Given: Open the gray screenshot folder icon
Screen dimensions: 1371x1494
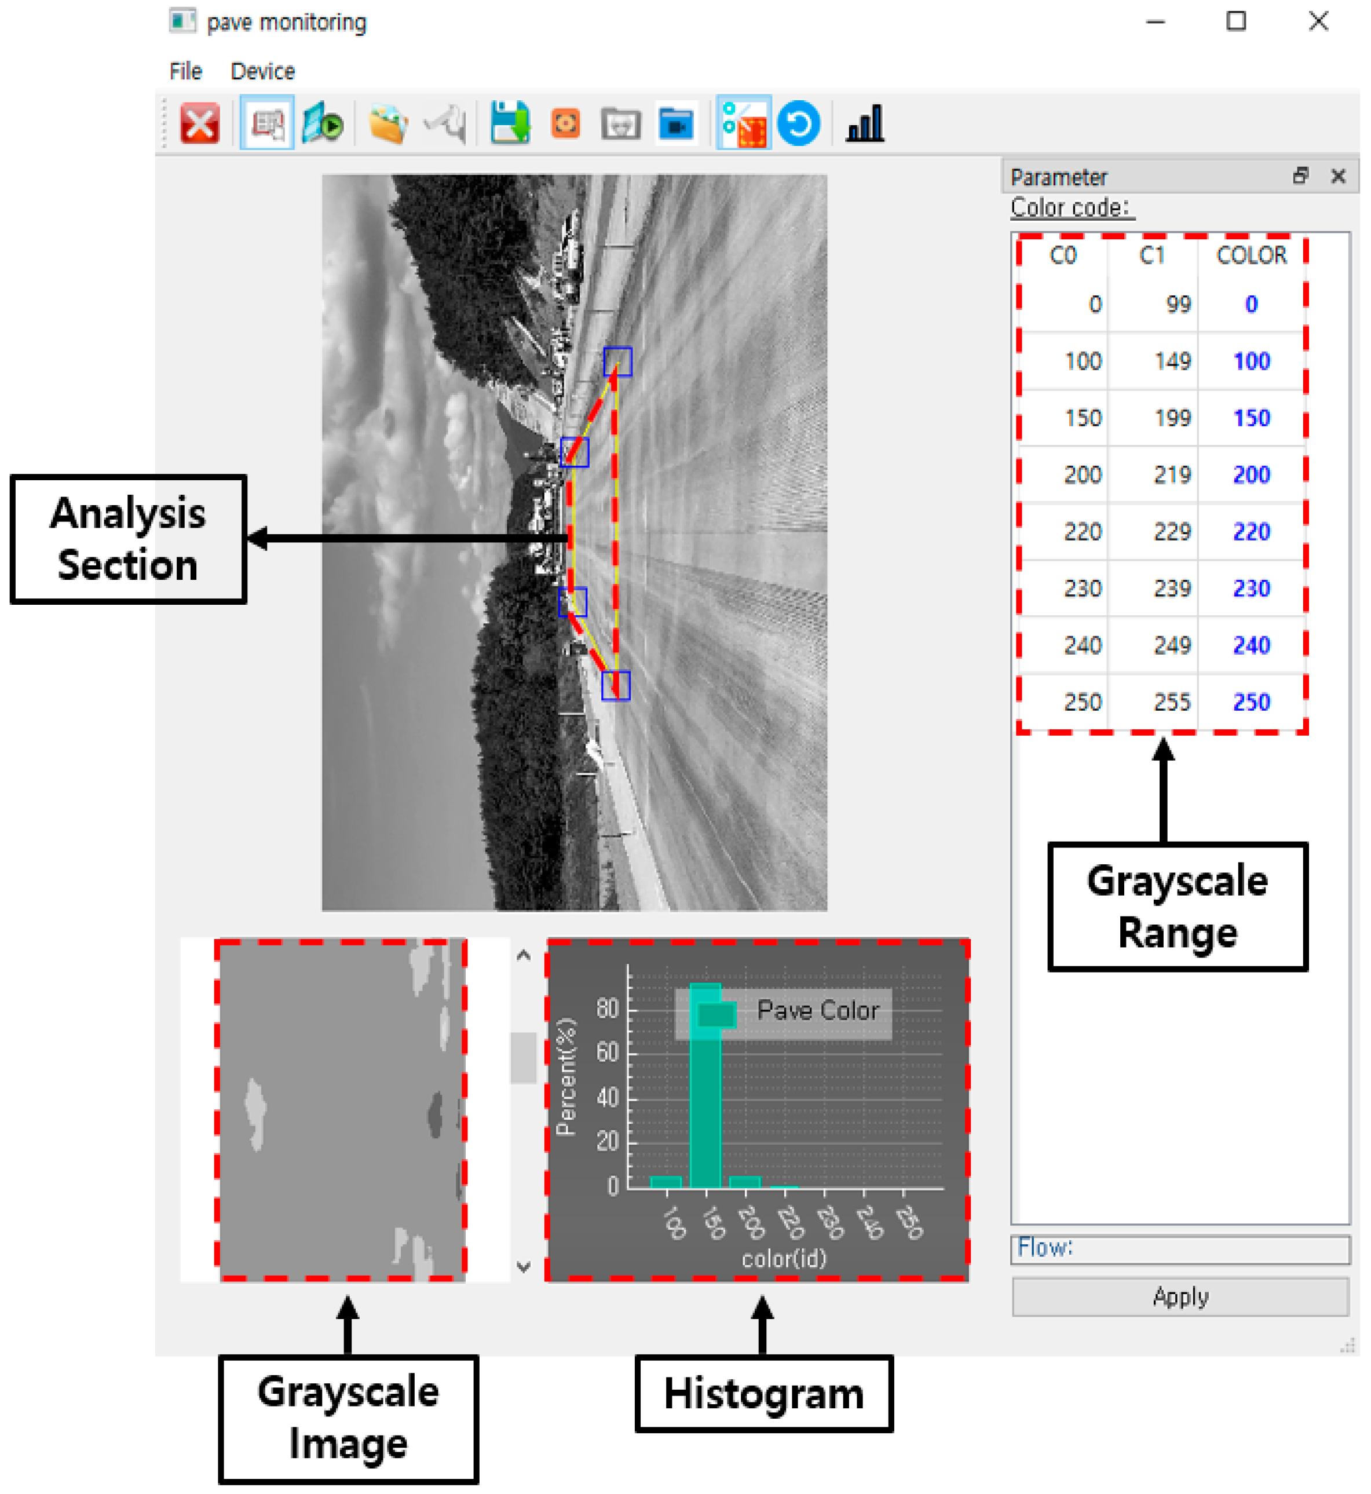Looking at the screenshot, I should point(621,123).
